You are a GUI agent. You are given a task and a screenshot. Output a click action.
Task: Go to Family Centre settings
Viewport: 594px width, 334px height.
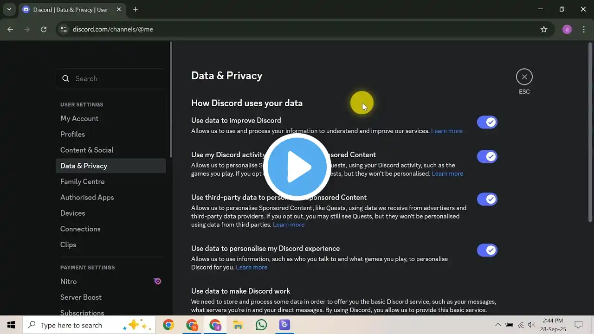coord(83,182)
